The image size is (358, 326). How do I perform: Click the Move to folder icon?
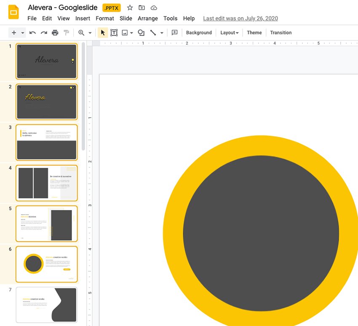click(x=142, y=8)
